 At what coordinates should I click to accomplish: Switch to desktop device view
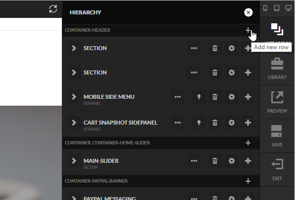[x=289, y=8]
